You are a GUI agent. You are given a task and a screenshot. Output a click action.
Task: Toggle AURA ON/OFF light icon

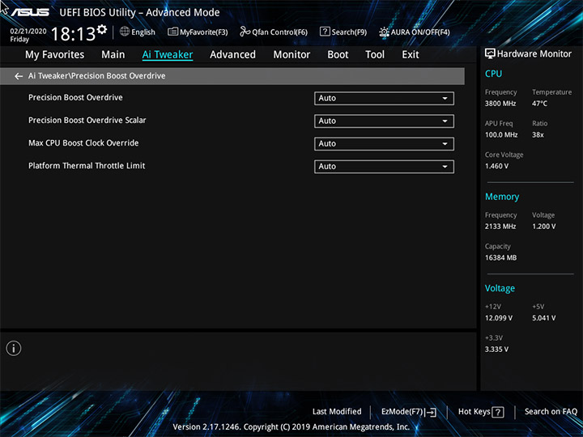(384, 32)
